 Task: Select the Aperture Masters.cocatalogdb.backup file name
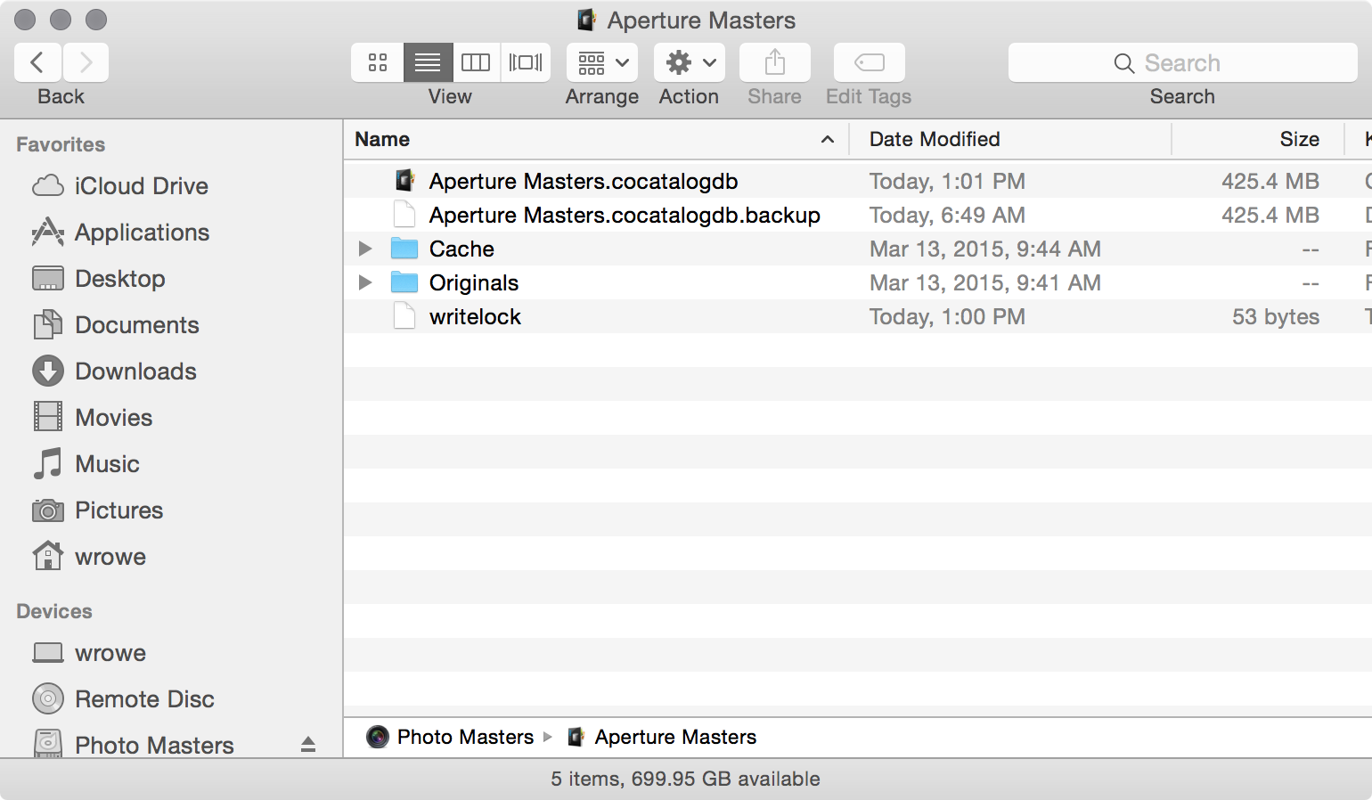pos(625,215)
